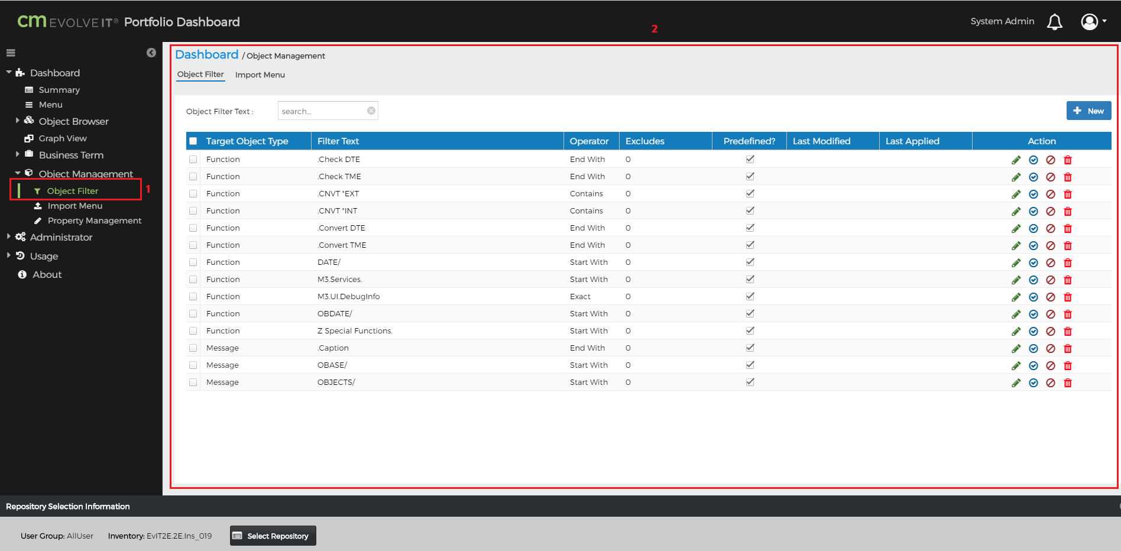Open the notifications bell
1121x551 pixels.
click(x=1054, y=22)
